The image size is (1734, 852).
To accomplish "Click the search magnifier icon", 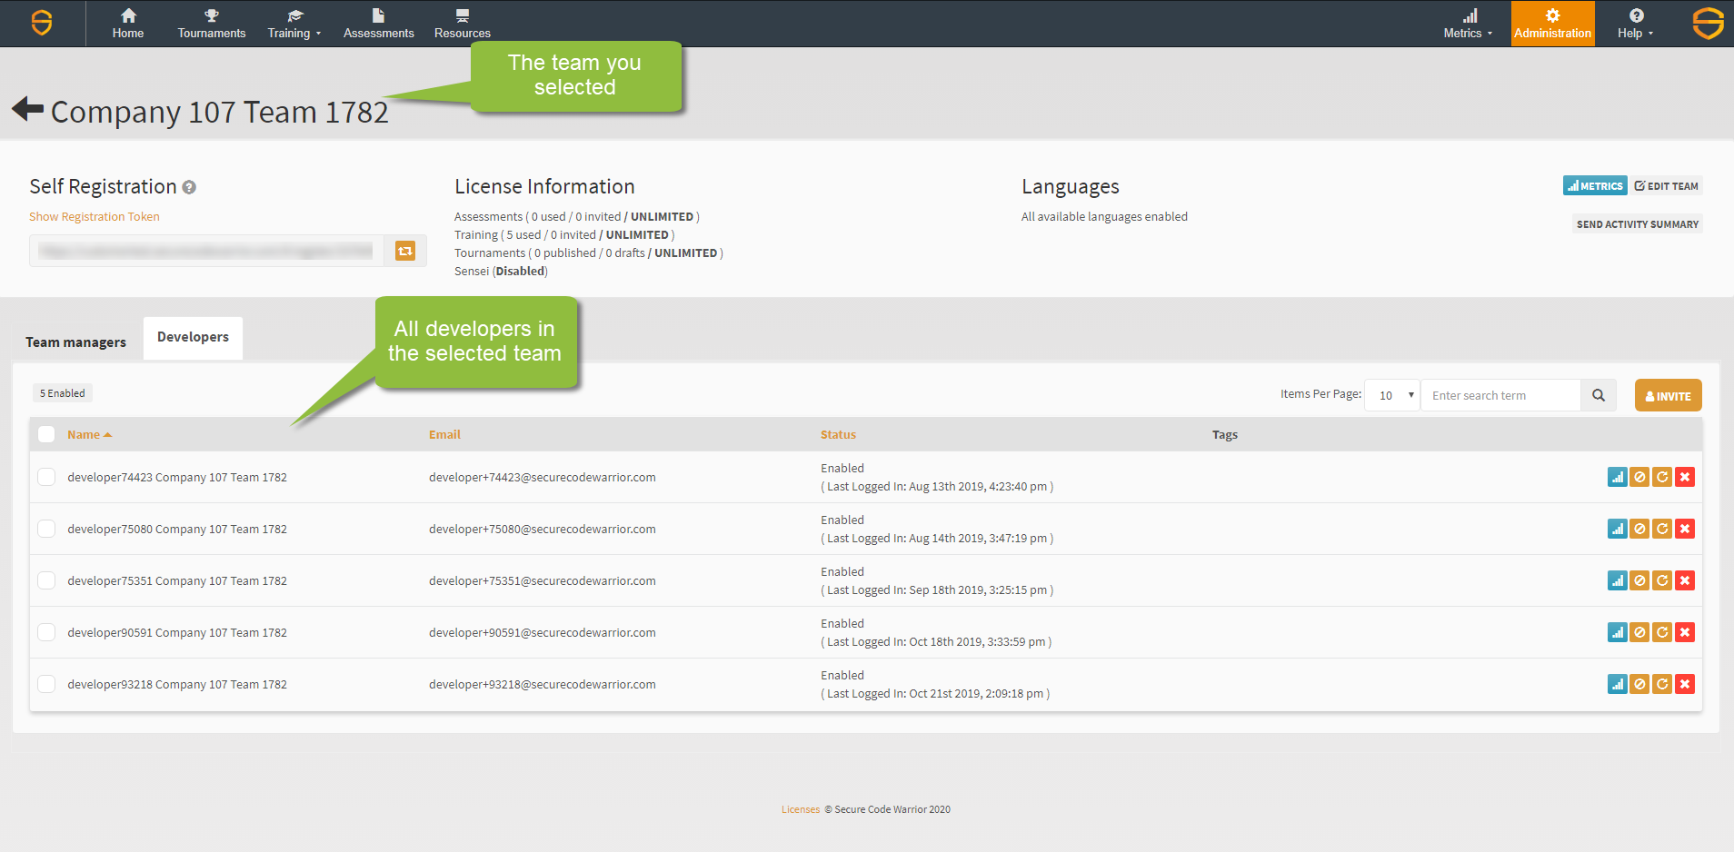I will 1599,395.
